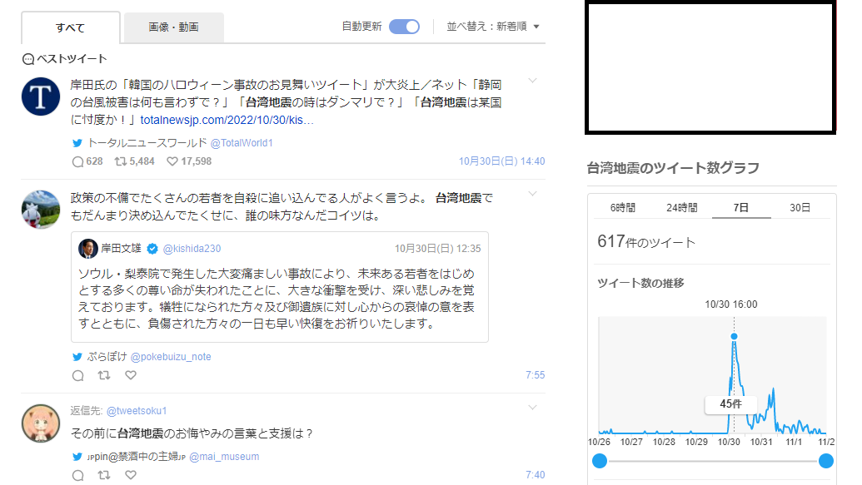The height and width of the screenshot is (485, 862).
Task: Expand chevron menu on ぷらぼけ tweet
Action: click(x=532, y=194)
